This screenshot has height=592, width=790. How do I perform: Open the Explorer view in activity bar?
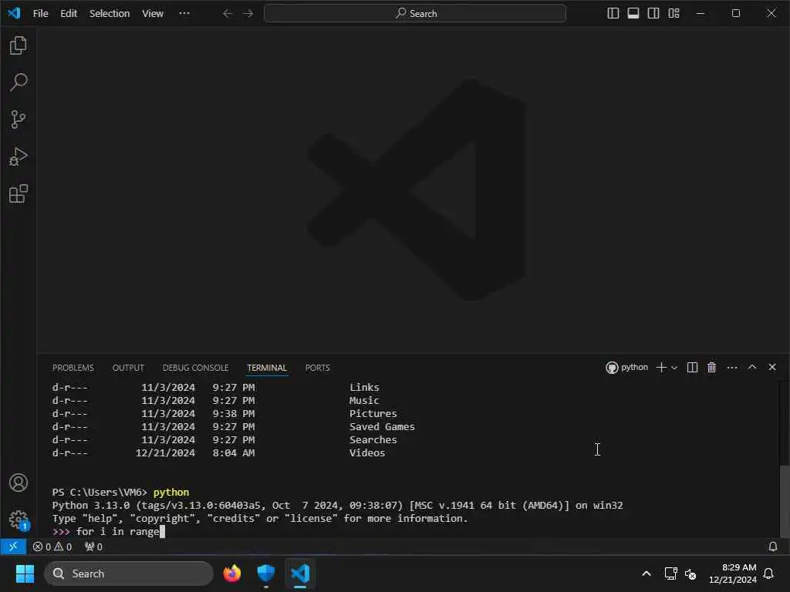pos(19,45)
